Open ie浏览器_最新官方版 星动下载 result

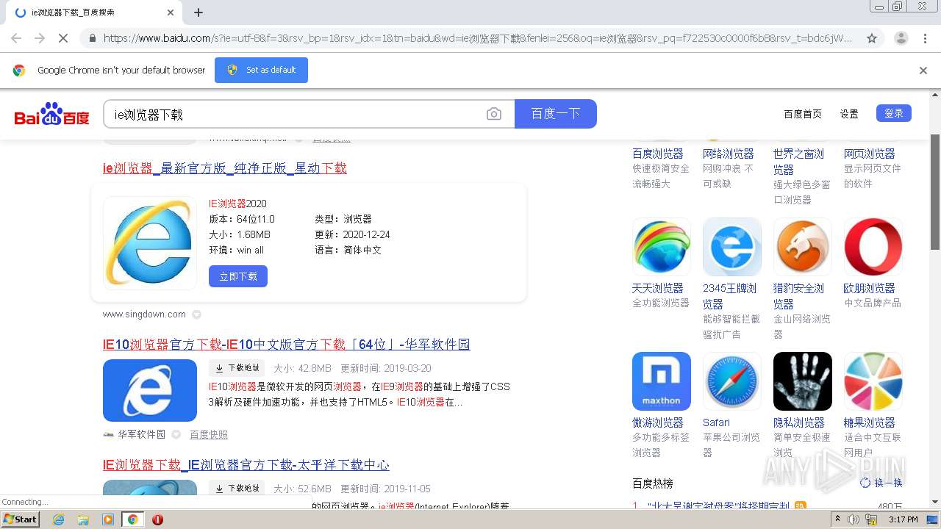pyautogui.click(x=225, y=168)
